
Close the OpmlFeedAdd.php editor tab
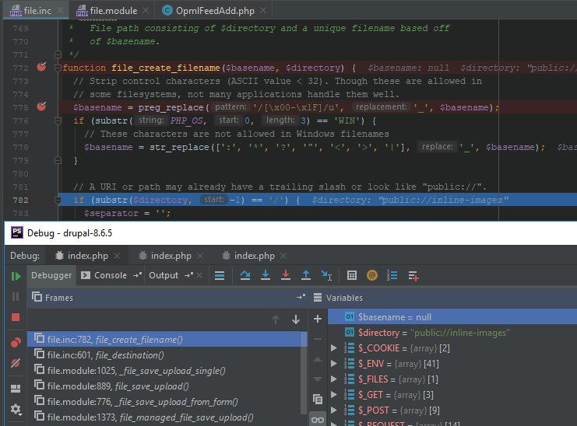(x=262, y=11)
